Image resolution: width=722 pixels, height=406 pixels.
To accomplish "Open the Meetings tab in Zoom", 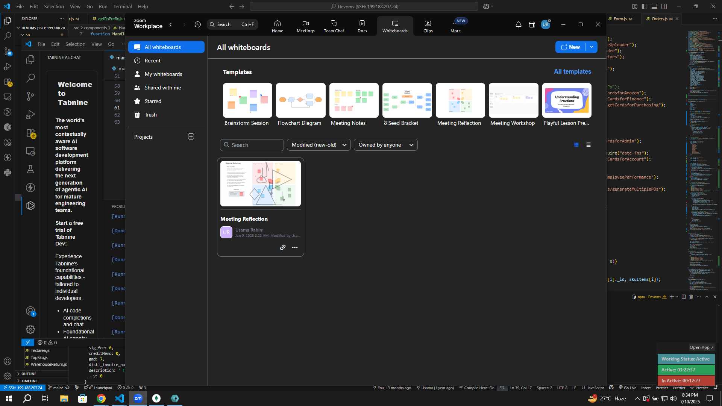I will point(305,26).
